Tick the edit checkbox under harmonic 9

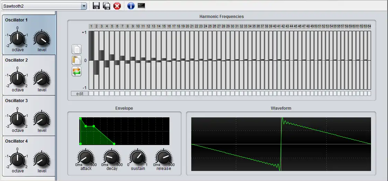pos(133,93)
